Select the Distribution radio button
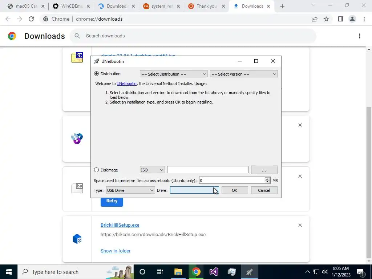 (96, 74)
